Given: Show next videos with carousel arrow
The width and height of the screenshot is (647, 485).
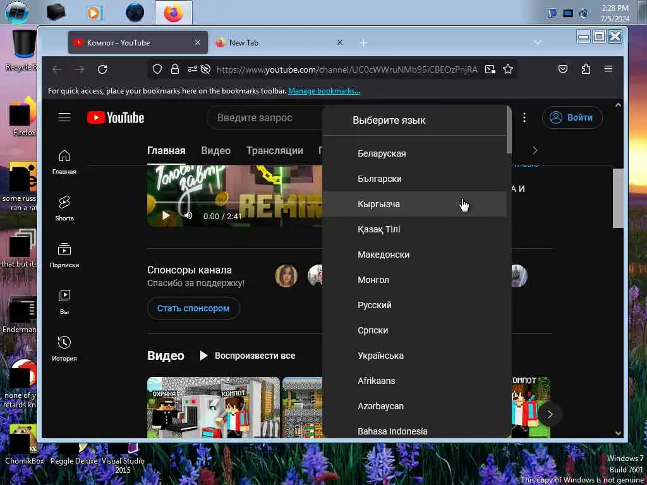Looking at the screenshot, I should pos(550,414).
